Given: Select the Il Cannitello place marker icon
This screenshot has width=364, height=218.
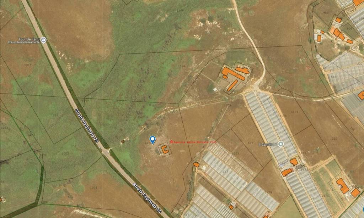Looking at the screenshot, I should pyautogui.click(x=281, y=144).
